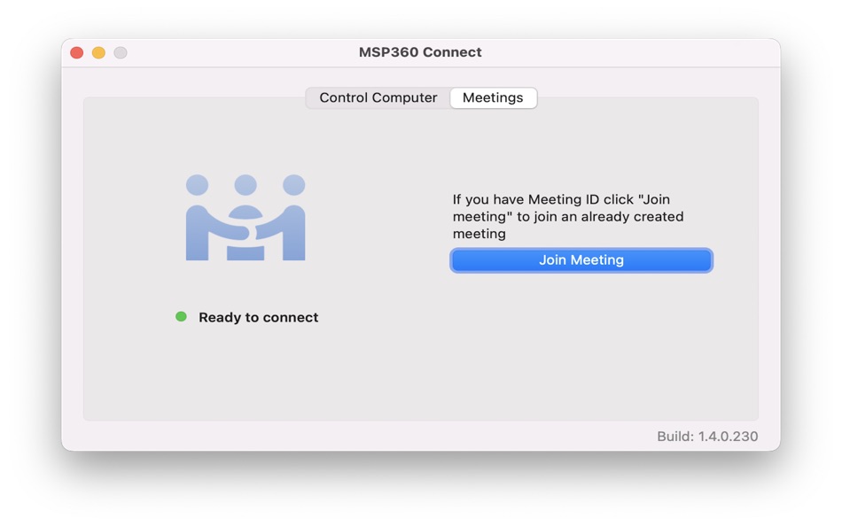Click the MSP360 Connect window title
This screenshot has width=842, height=526.
point(420,52)
